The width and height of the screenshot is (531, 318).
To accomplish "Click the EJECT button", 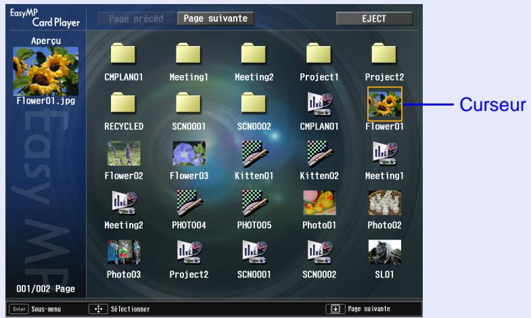I will (x=374, y=18).
